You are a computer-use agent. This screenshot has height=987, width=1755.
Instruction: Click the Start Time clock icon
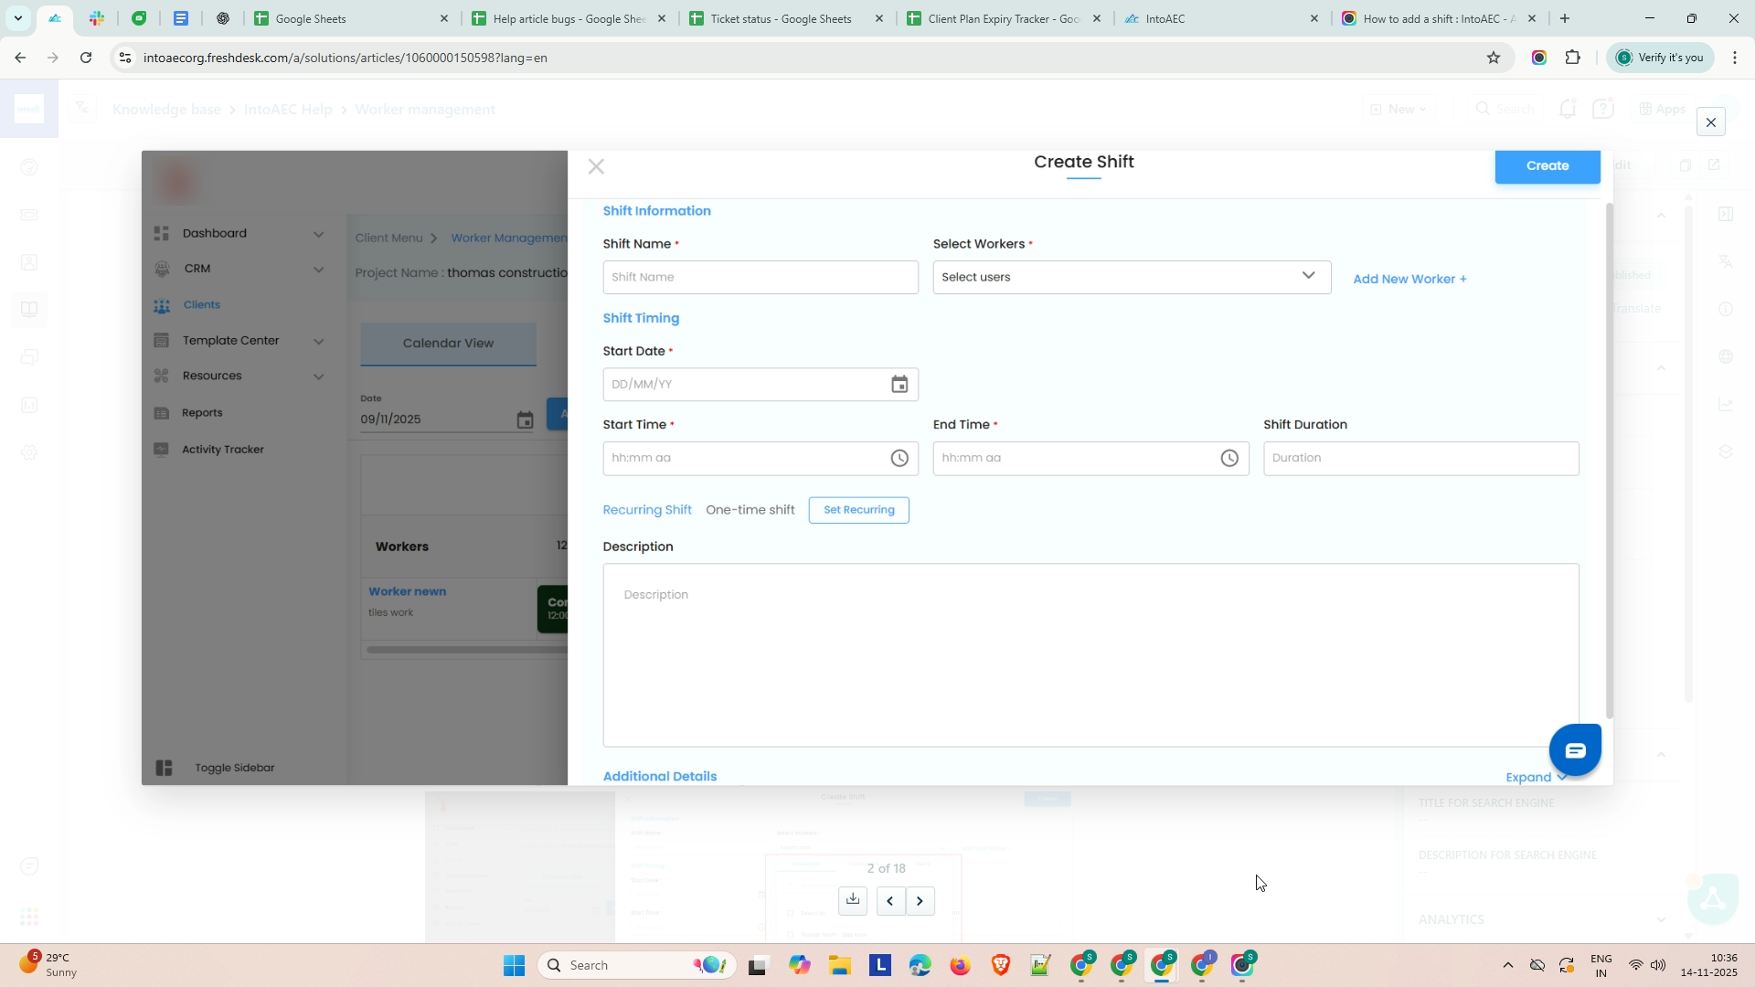(899, 459)
